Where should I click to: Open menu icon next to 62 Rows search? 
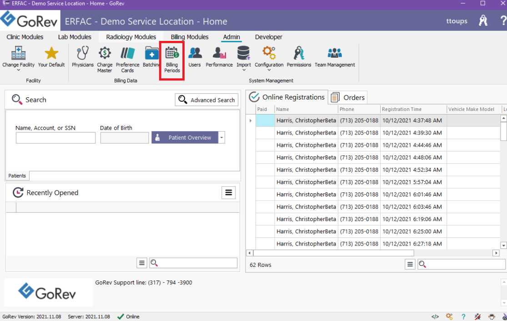click(x=410, y=265)
